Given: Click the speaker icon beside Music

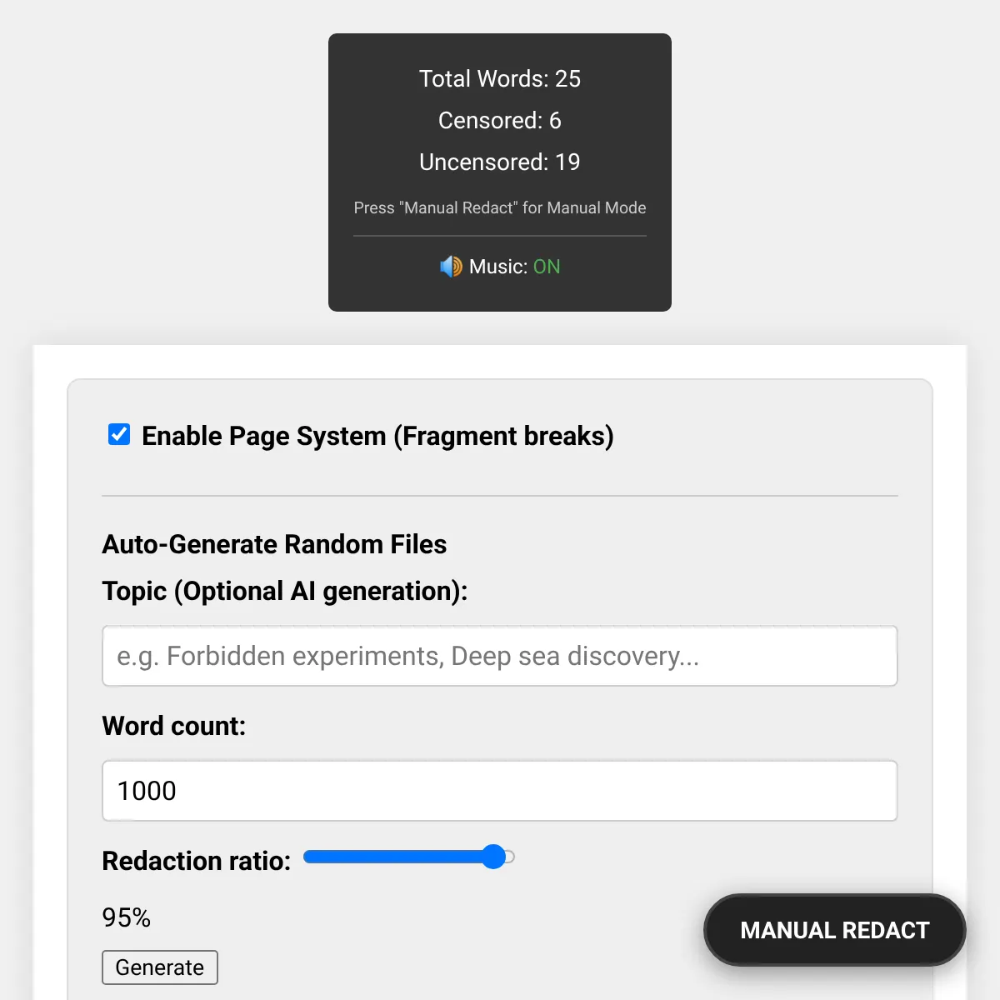Looking at the screenshot, I should click(451, 267).
